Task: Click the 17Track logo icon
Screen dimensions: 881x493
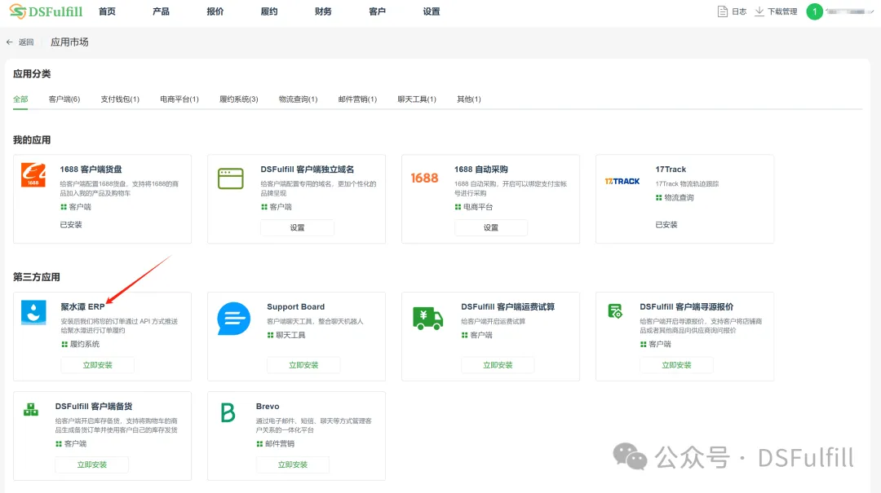Action: click(x=622, y=181)
